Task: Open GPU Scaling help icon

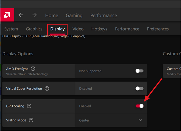Action: click(x=29, y=106)
